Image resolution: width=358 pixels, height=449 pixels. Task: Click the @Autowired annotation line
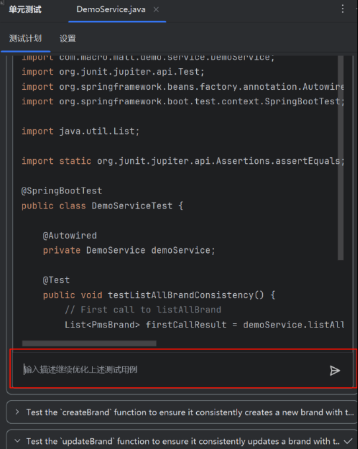pyautogui.click(x=69, y=235)
